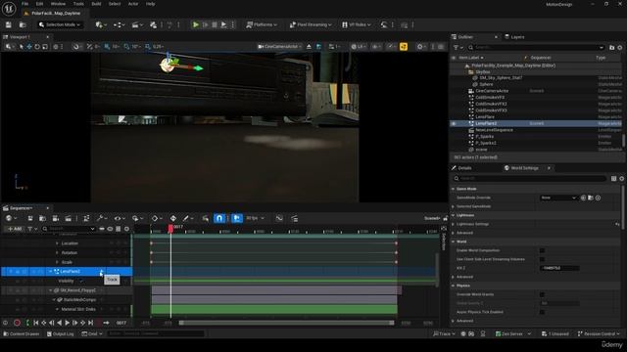Click the record button in Sequencer transport
The height and width of the screenshot is (352, 627).
(x=17, y=323)
